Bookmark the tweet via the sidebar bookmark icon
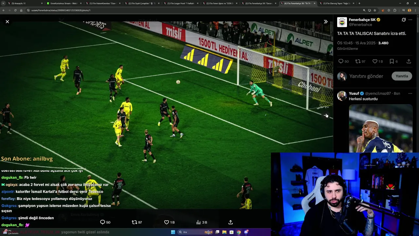 392,61
